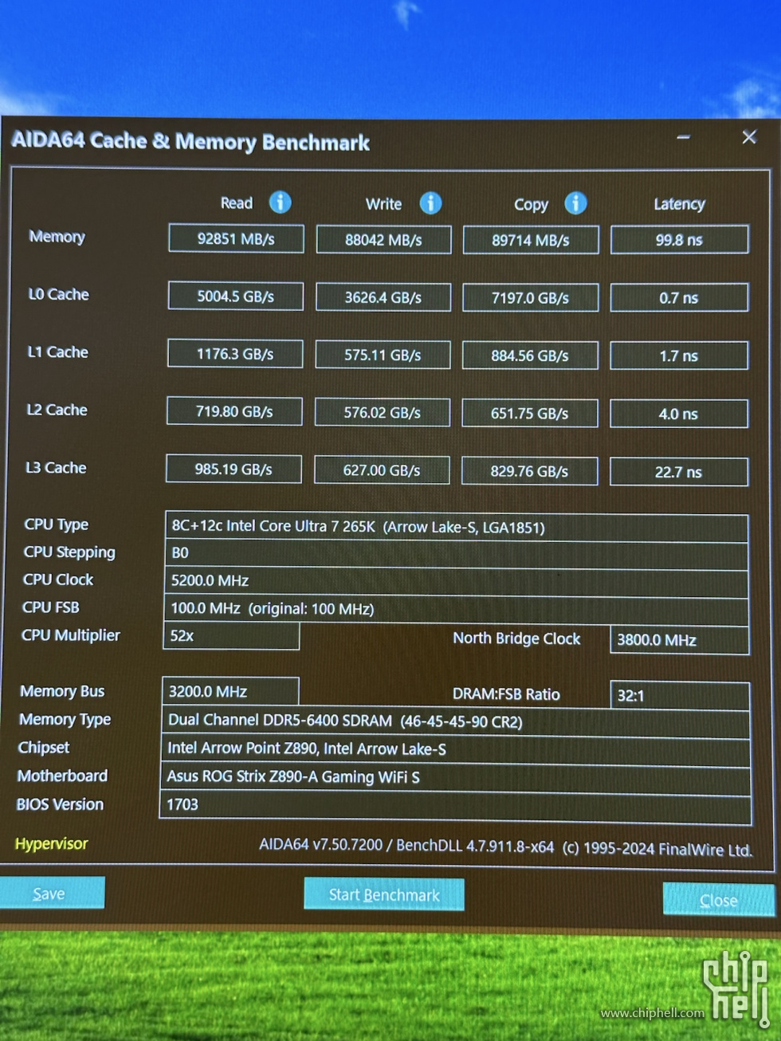Select Memory Read value 92851 MB/s
781x1041 pixels.
click(236, 238)
